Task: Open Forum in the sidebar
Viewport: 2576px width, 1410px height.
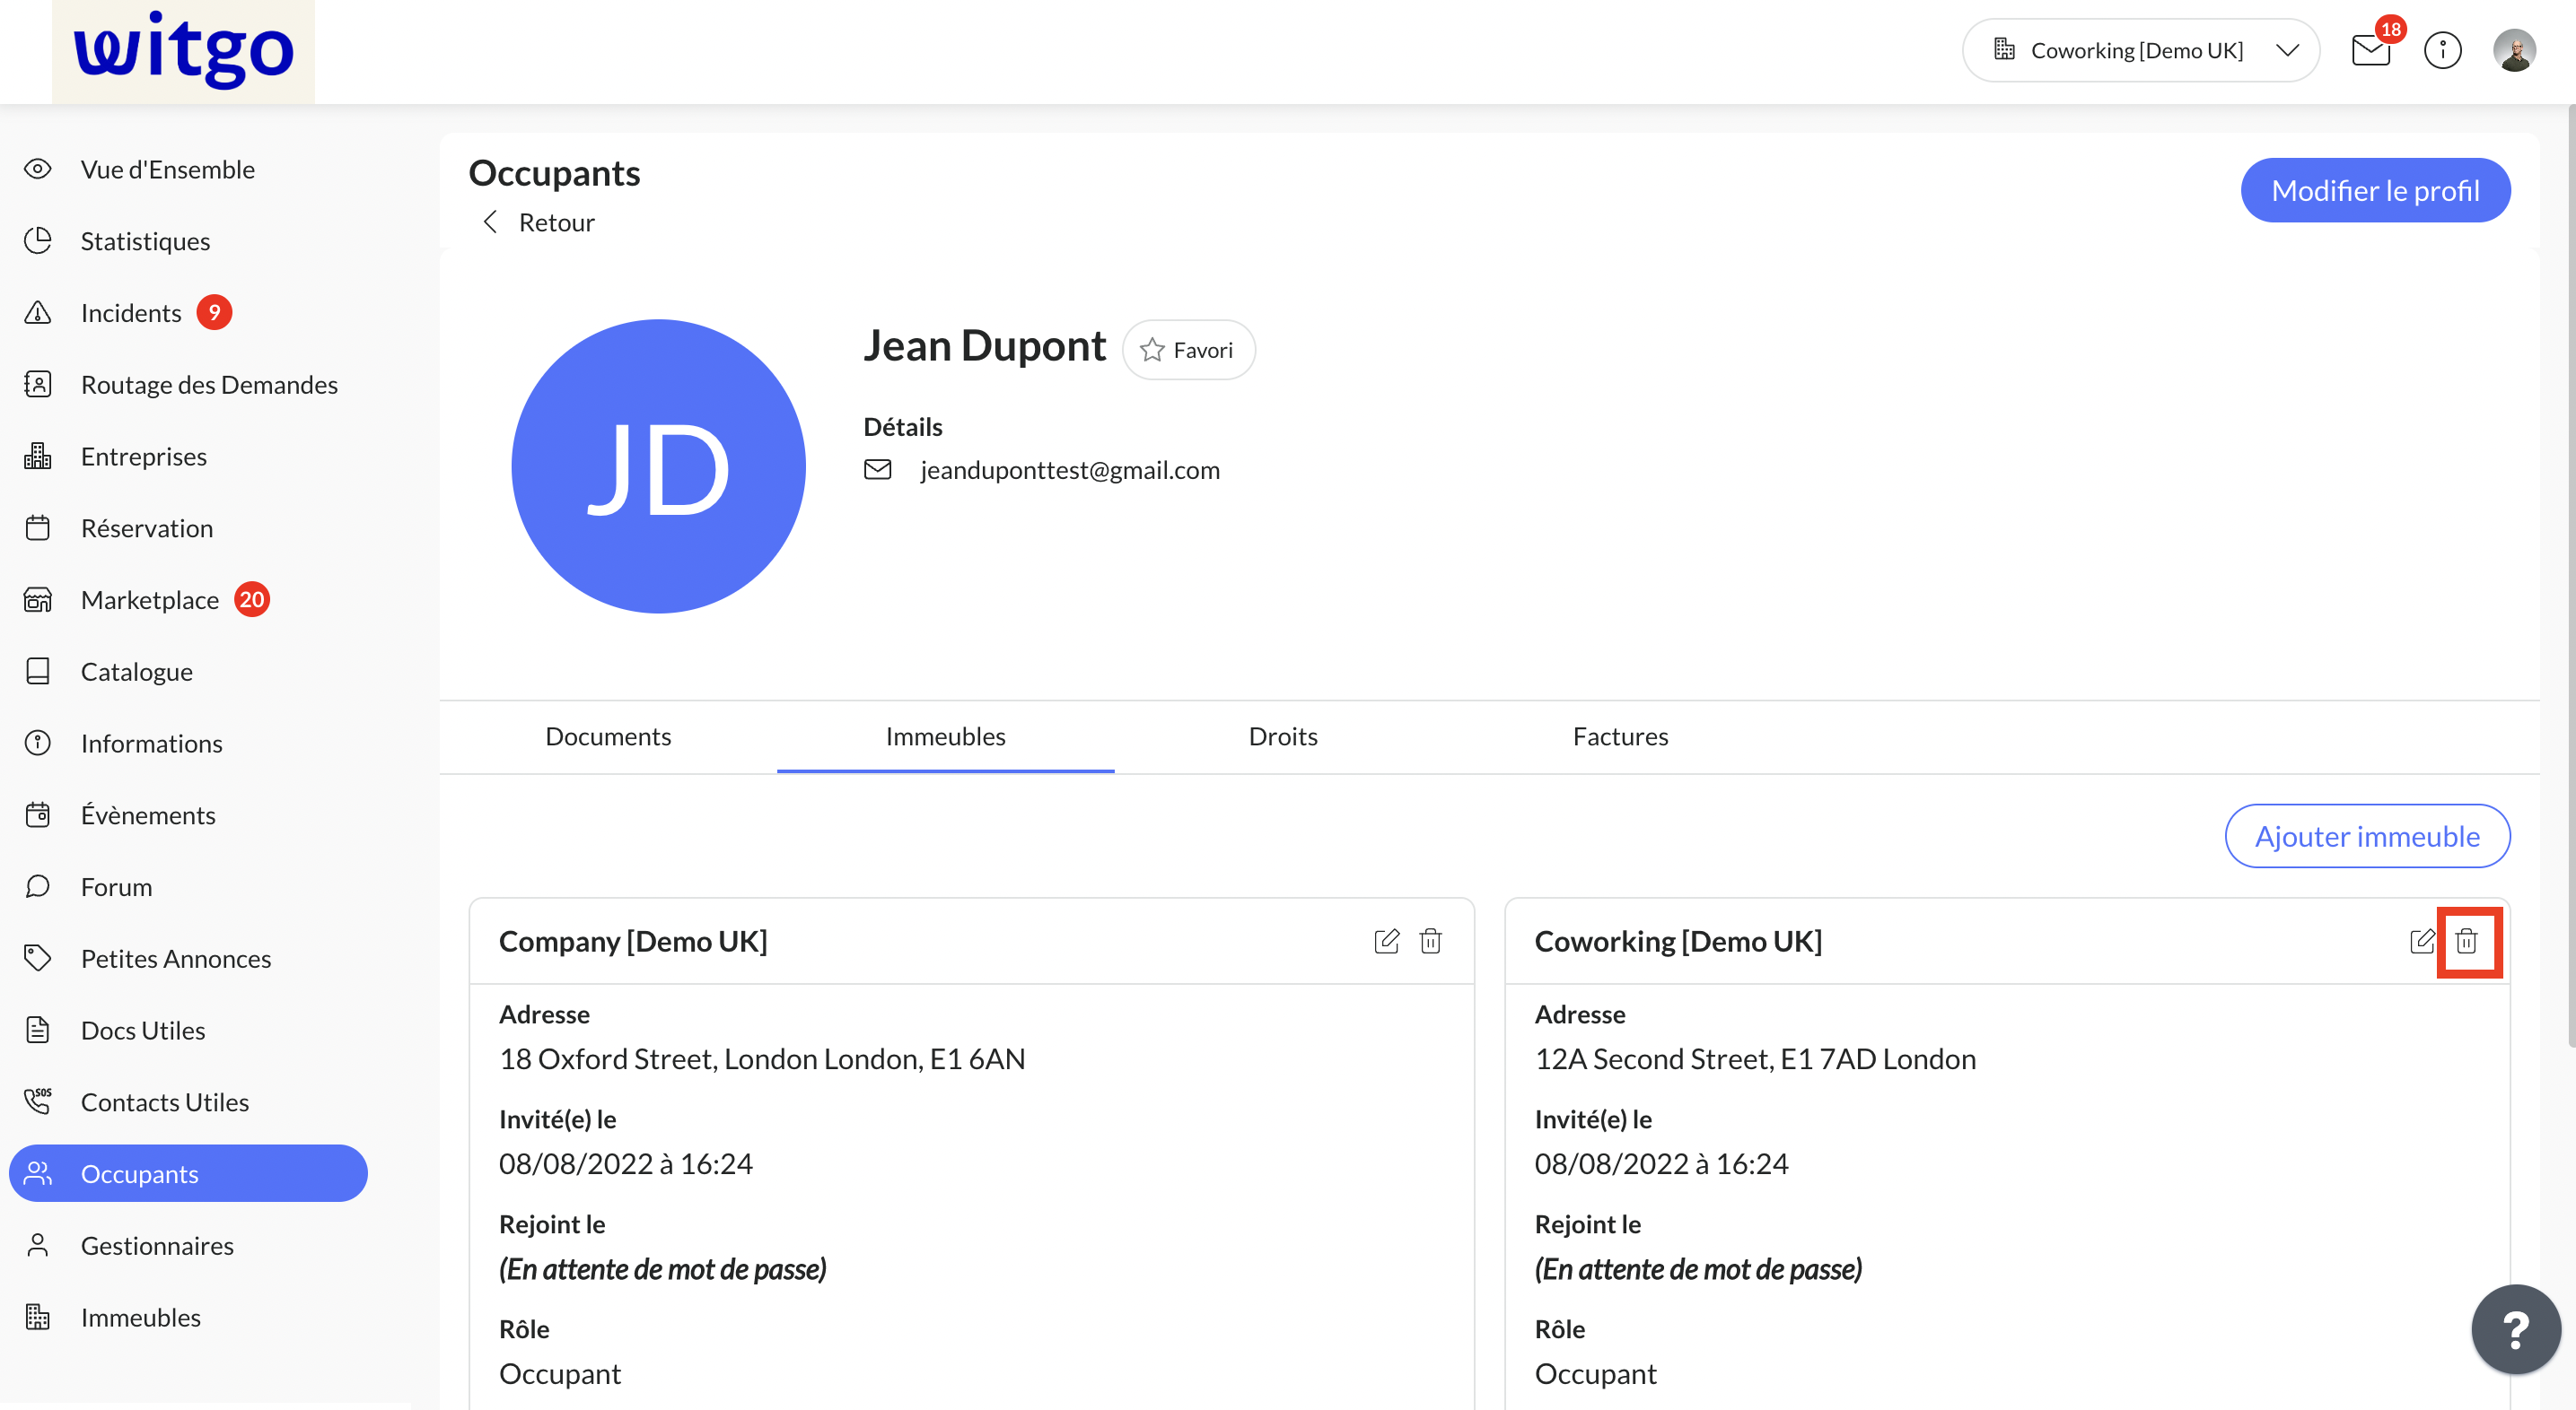Action: tap(116, 886)
